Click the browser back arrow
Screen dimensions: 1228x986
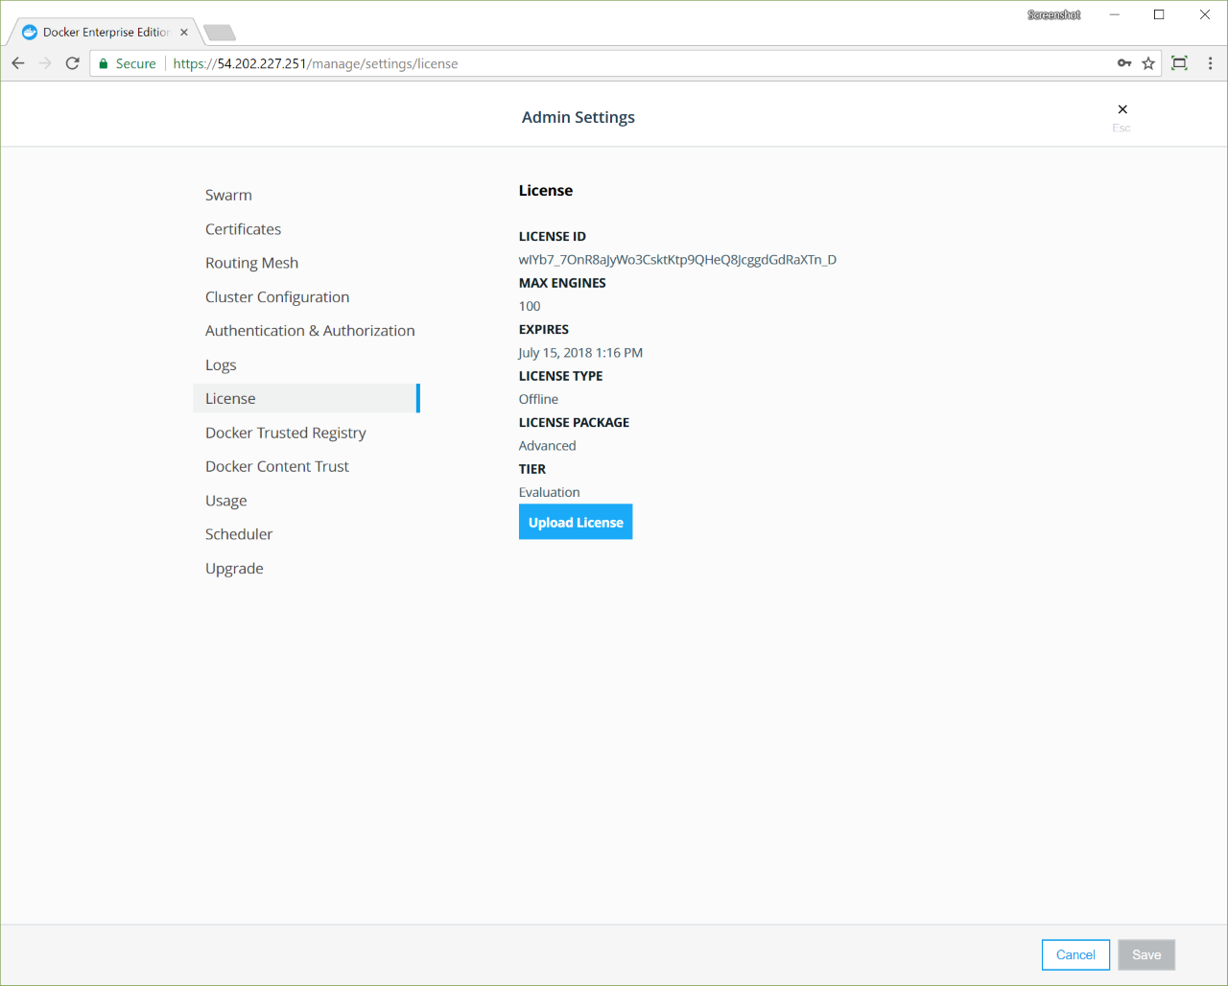click(18, 63)
